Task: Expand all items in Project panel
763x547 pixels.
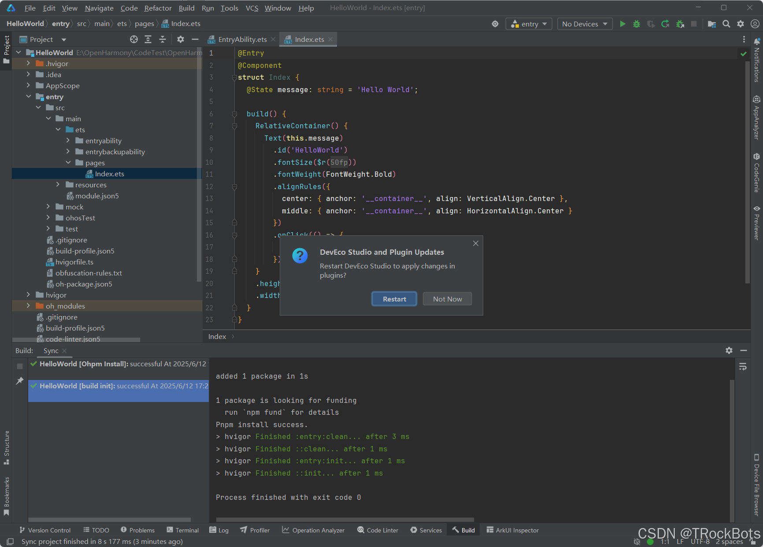Action: click(148, 39)
